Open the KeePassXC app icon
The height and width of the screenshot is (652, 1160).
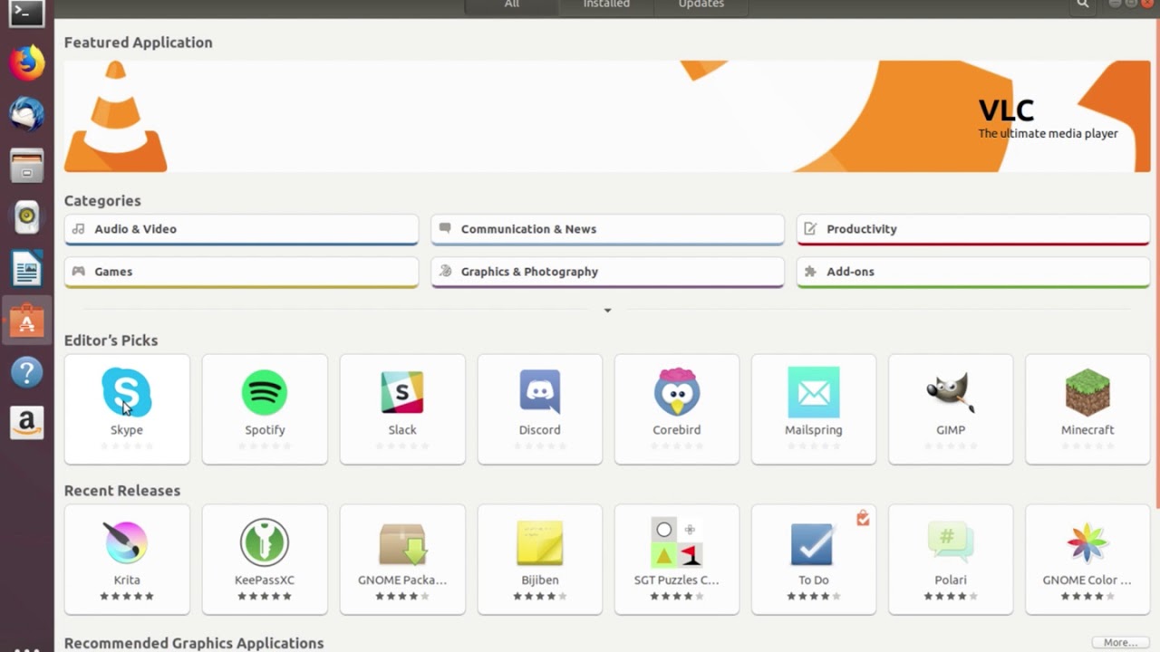pos(265,542)
